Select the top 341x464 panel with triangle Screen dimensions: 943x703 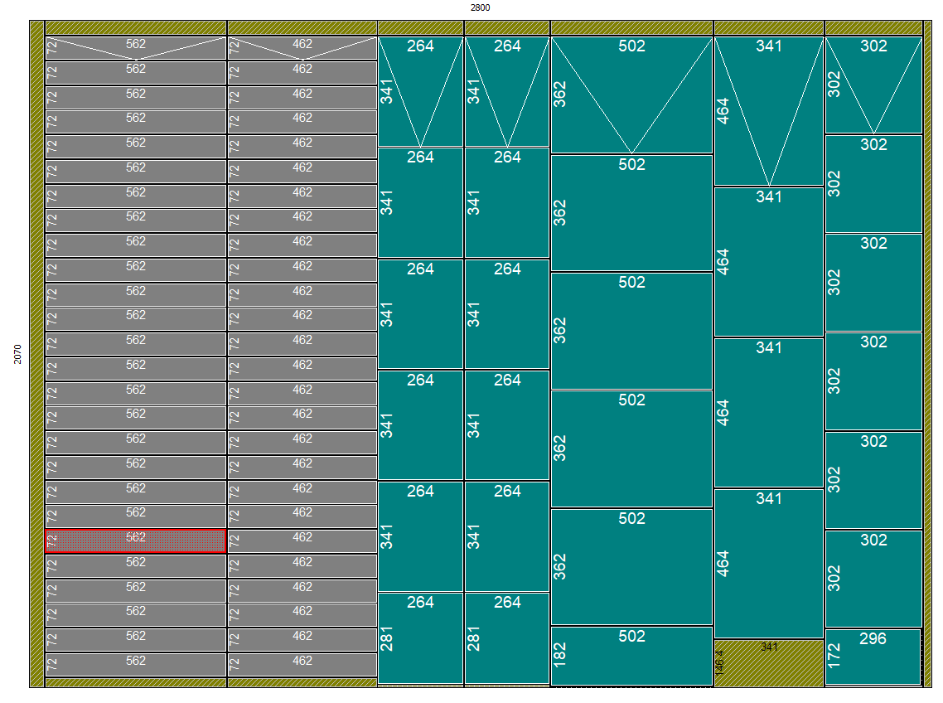[768, 111]
